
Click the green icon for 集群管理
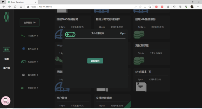pyautogui.click(x=22, y=88)
